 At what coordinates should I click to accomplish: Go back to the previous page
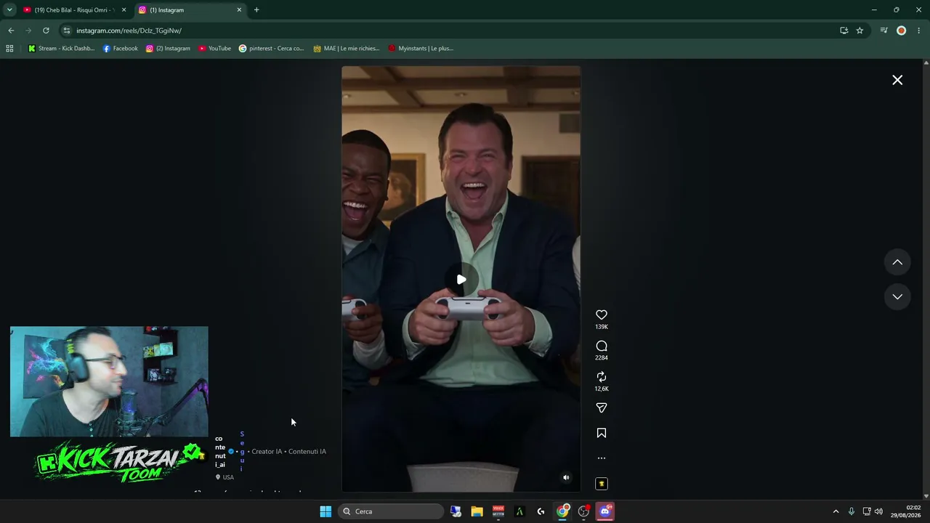click(11, 31)
